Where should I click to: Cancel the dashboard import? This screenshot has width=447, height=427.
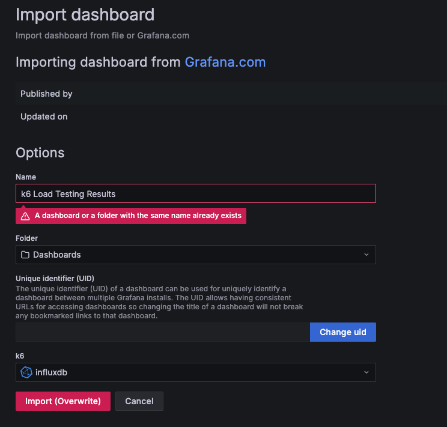139,401
